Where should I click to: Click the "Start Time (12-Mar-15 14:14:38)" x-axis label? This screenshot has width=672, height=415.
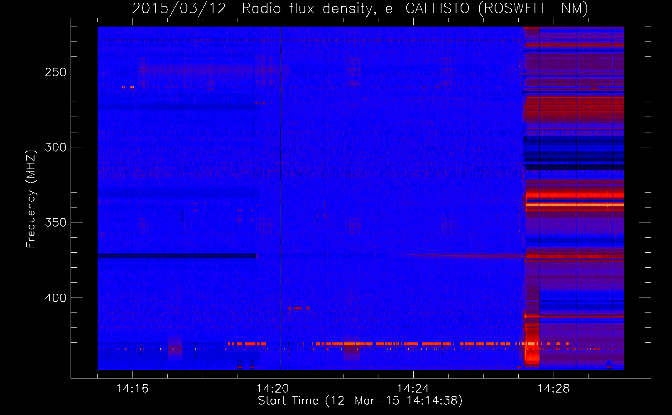click(360, 401)
